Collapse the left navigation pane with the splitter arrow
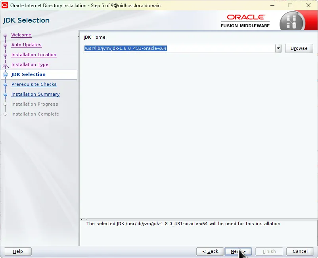318x258 pixels. (79, 32)
